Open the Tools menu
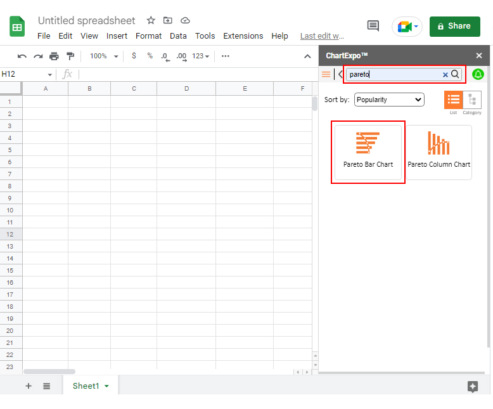The width and height of the screenshot is (493, 409). [x=205, y=36]
